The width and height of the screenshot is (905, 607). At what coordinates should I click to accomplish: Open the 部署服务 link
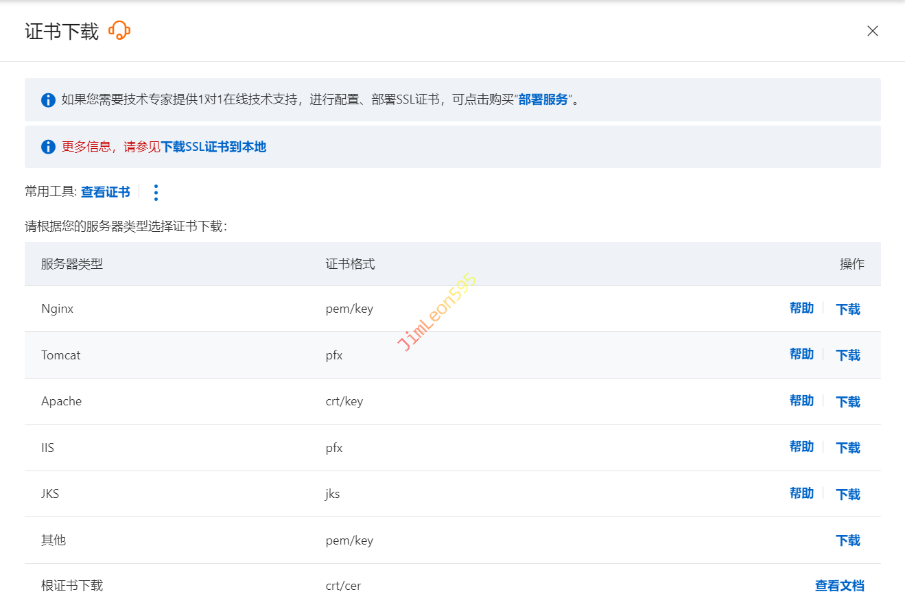(x=543, y=99)
